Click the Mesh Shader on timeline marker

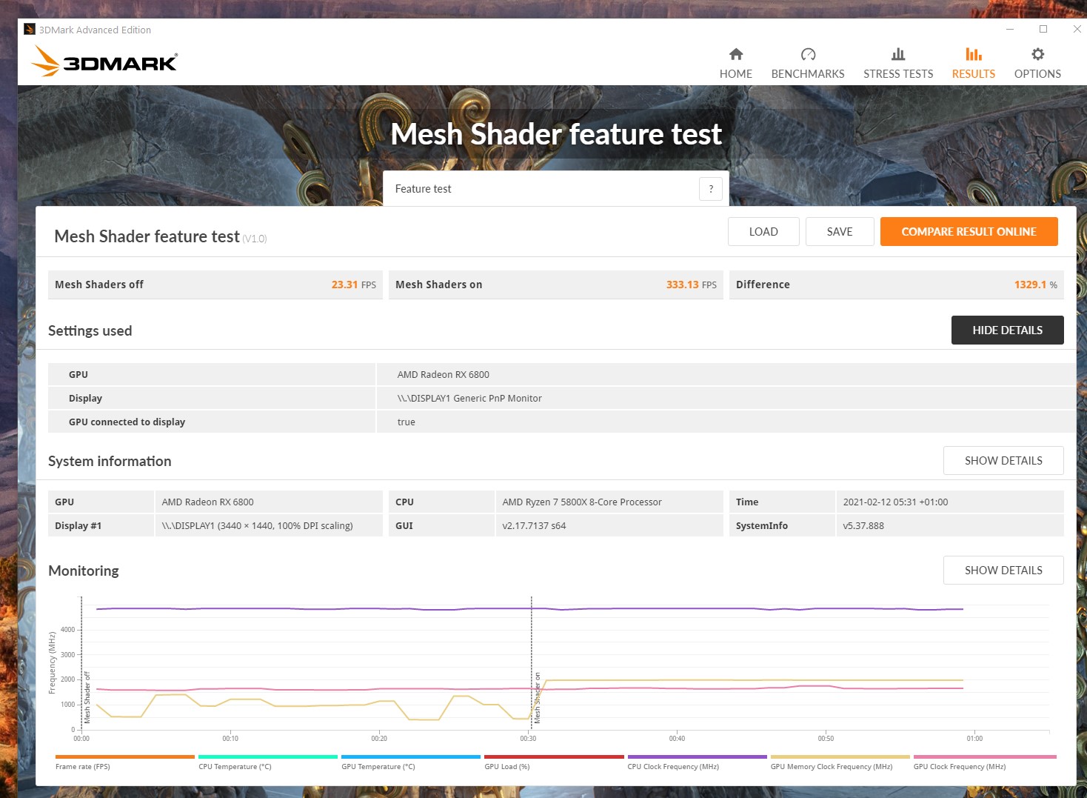pyautogui.click(x=537, y=697)
